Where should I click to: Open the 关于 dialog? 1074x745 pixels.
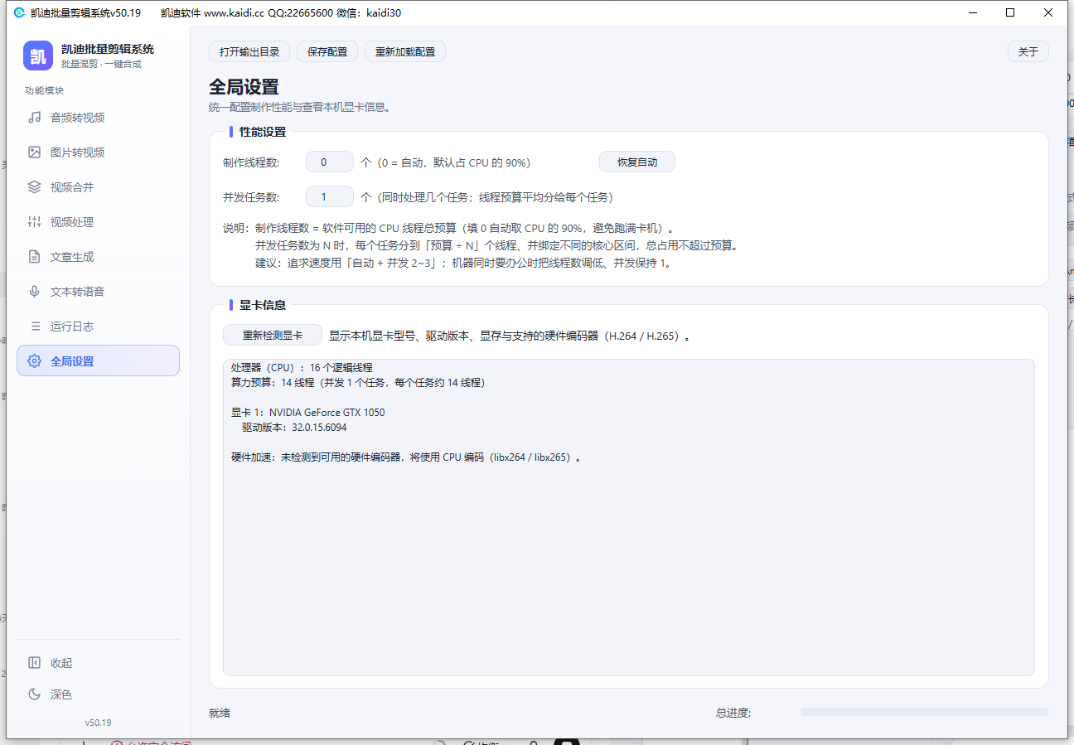1028,51
